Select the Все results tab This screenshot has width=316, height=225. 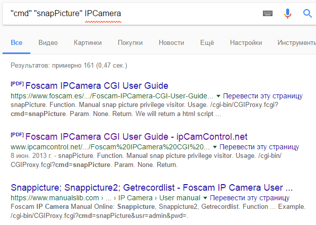(17, 43)
